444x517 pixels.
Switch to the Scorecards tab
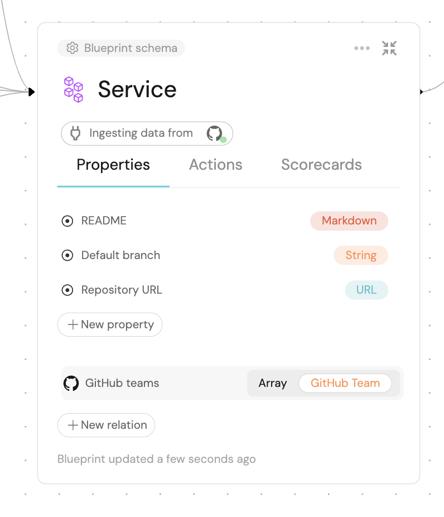coord(321,165)
